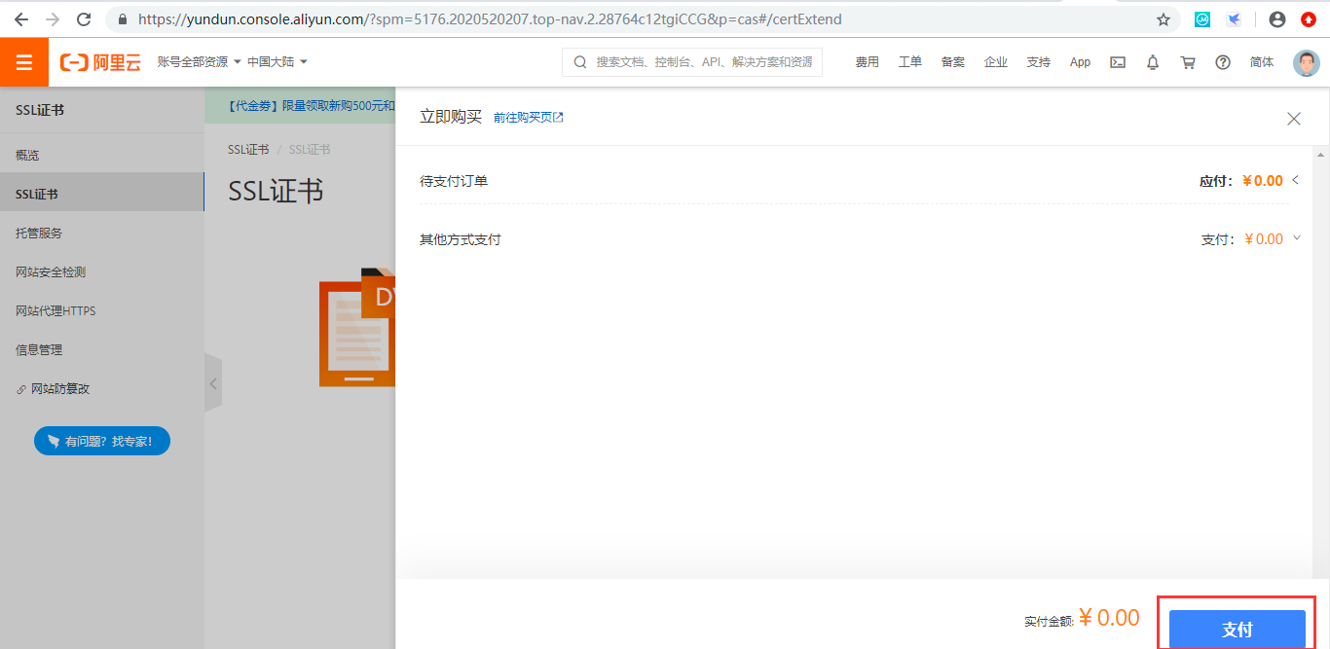The height and width of the screenshot is (649, 1330).
Task: Open the hamburger navigation menu at top left
Action: coord(23,61)
